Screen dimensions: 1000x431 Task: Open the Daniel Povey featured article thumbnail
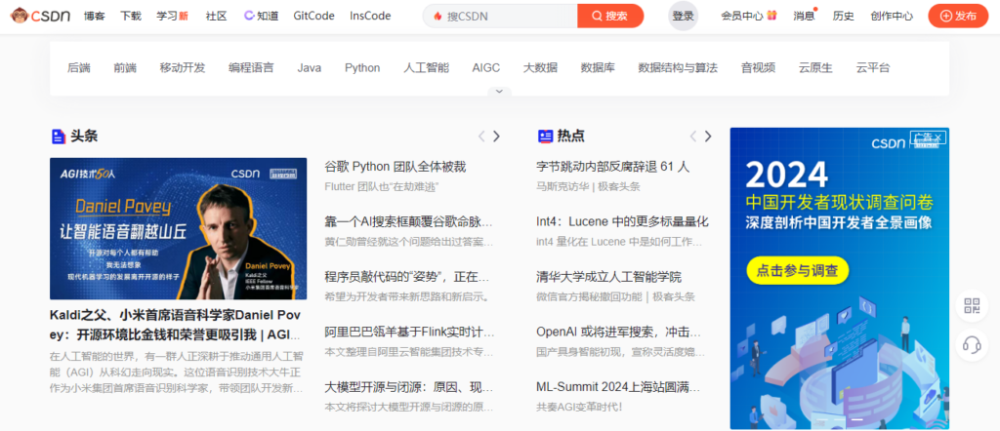pyautogui.click(x=178, y=228)
